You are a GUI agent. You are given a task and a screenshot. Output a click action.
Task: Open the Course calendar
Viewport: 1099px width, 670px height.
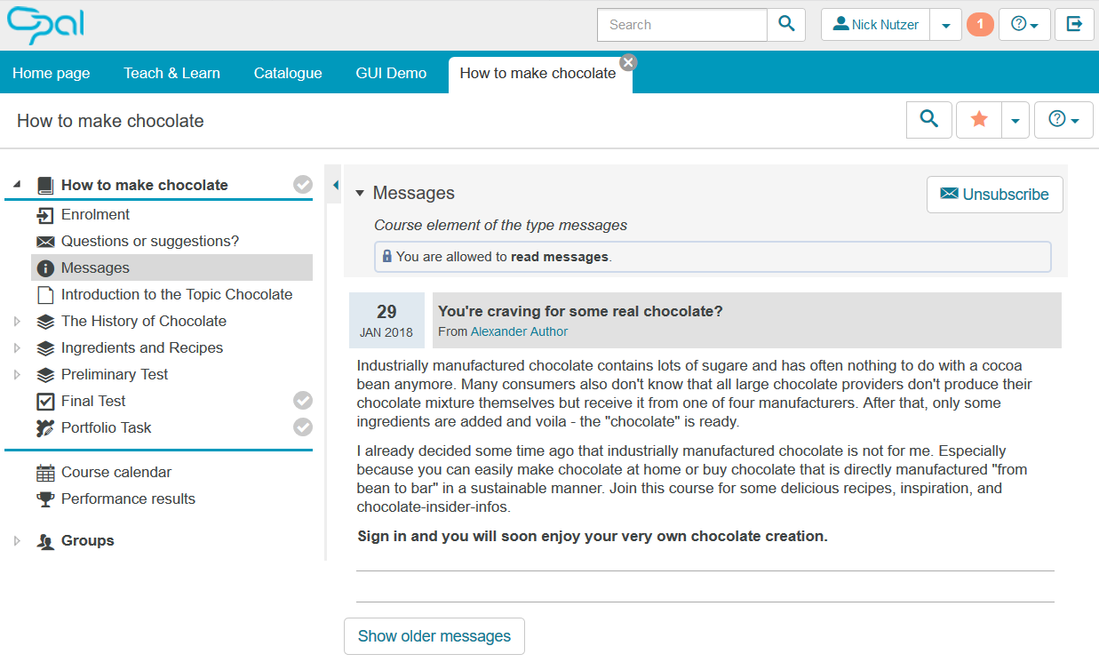click(x=115, y=472)
